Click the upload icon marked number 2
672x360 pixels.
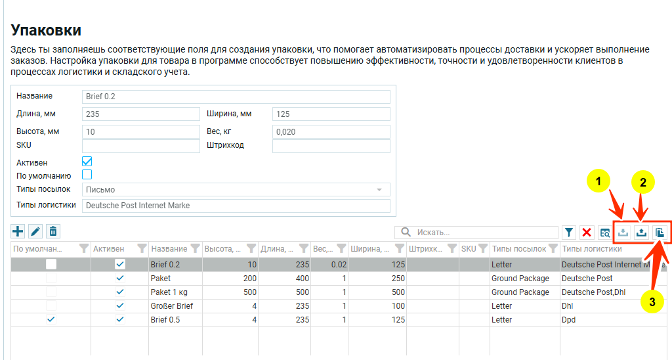tap(642, 232)
